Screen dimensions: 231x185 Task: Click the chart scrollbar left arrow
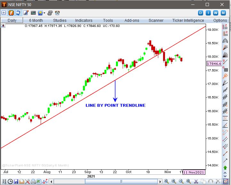(51, 181)
